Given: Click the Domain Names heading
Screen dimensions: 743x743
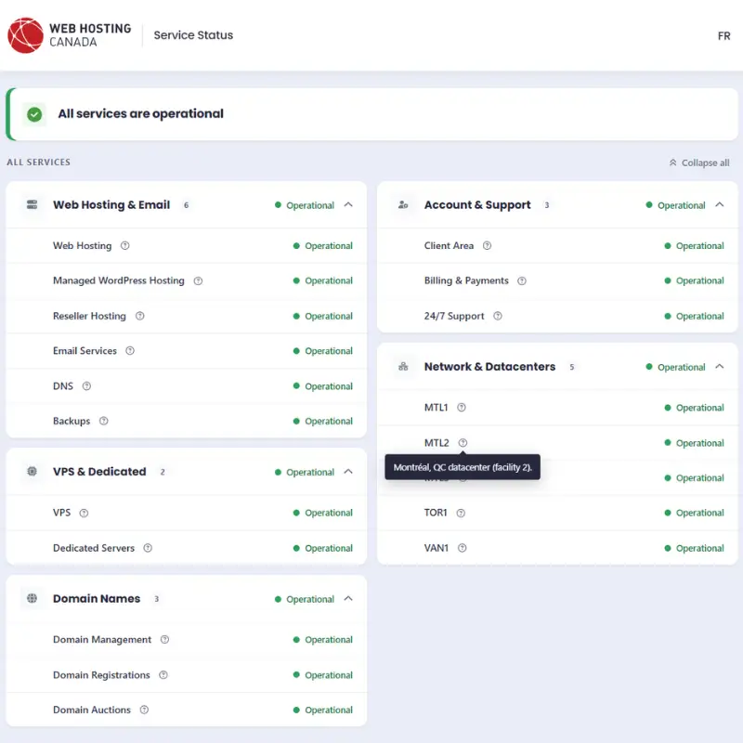Looking at the screenshot, I should click(x=97, y=598).
